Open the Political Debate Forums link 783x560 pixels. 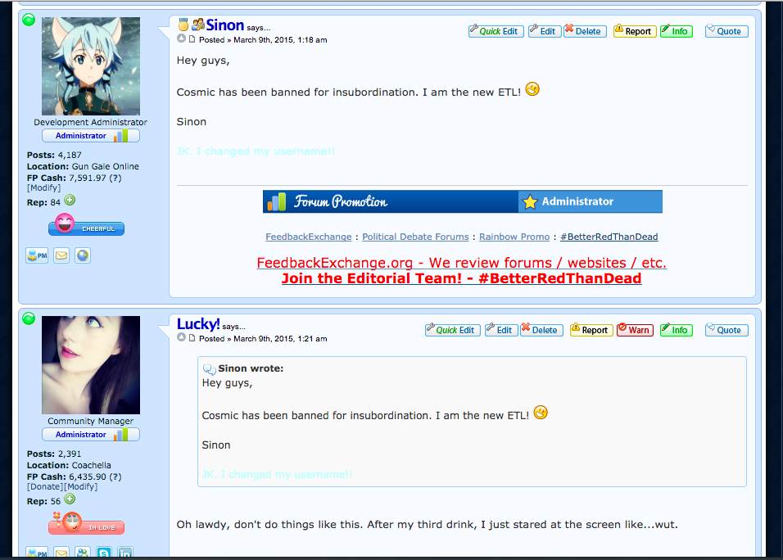coord(415,237)
